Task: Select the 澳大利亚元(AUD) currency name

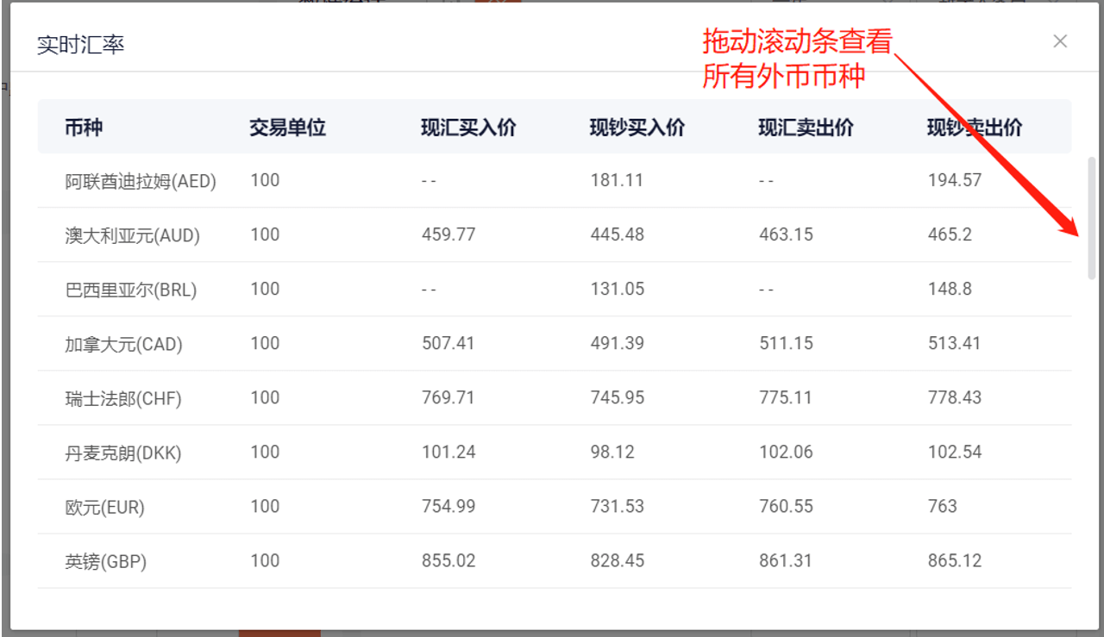Action: coord(133,235)
